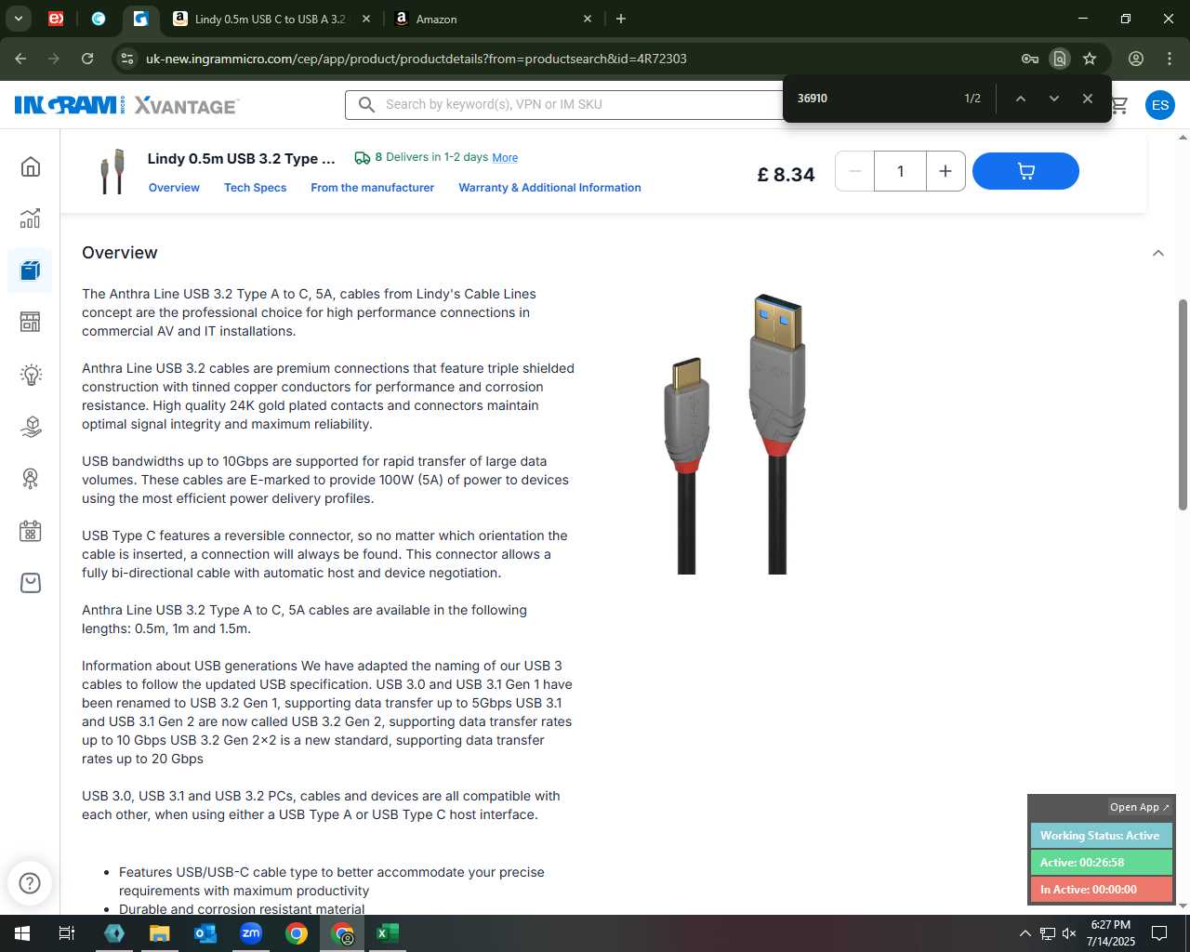This screenshot has width=1190, height=952.
Task: Open the layered-hand services icon in the sidebar
Action: click(x=31, y=427)
